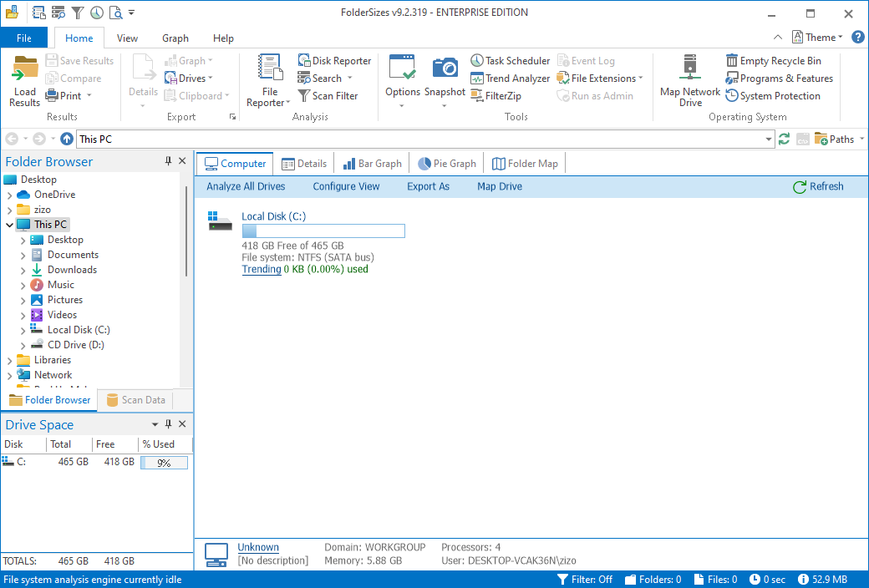The height and width of the screenshot is (588, 869).
Task: Open the Folder Map tab
Action: [x=525, y=164]
